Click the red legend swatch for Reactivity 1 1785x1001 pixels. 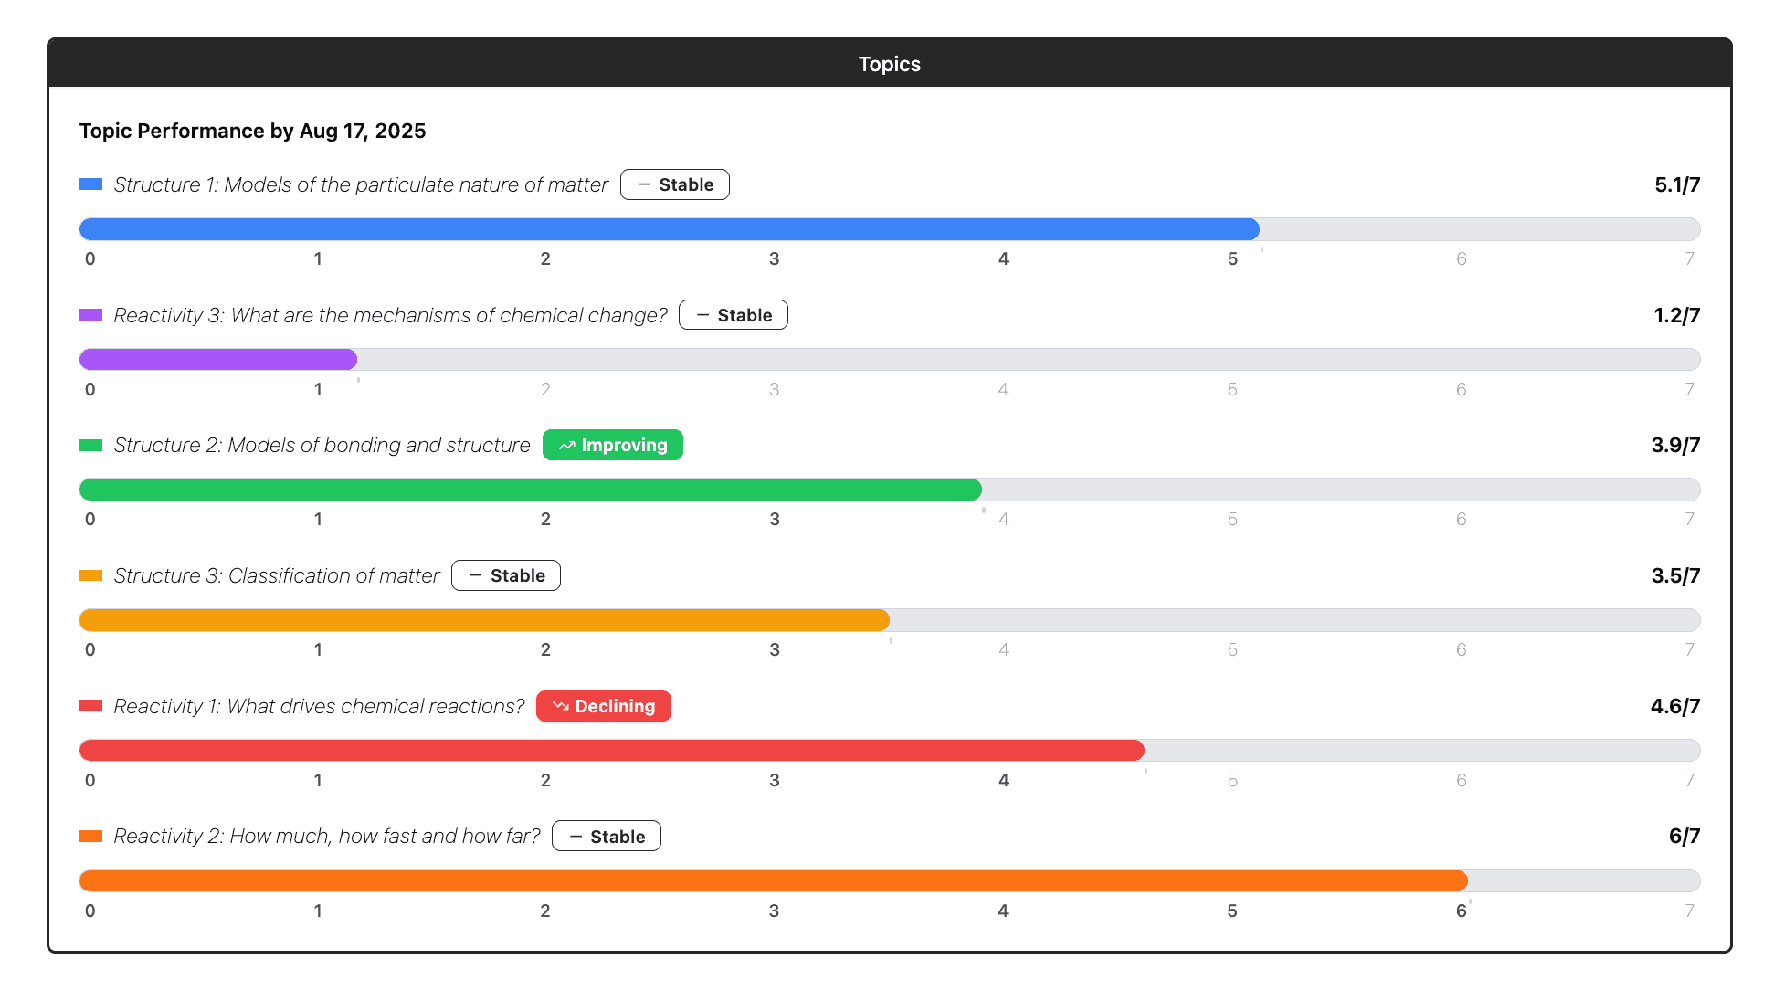point(90,705)
